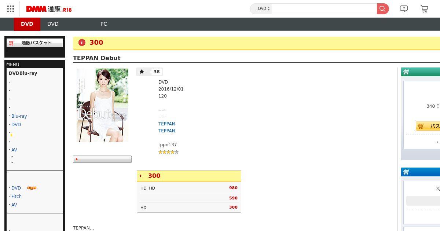The height and width of the screenshot is (231, 440).
Task: Open the grid-shaped services menu icon
Action: [x=11, y=9]
